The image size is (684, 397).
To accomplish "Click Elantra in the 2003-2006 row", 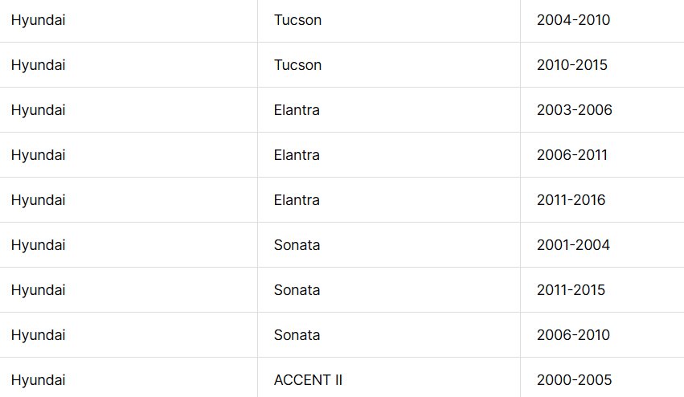I will [x=297, y=110].
